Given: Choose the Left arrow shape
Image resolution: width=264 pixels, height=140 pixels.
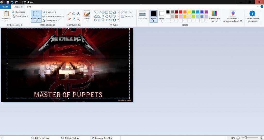Looking at the screenshot, I should (95, 20).
